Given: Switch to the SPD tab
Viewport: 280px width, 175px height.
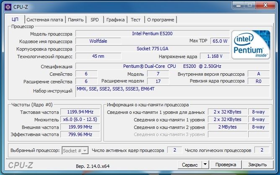Looking at the screenshot, I should [95, 20].
